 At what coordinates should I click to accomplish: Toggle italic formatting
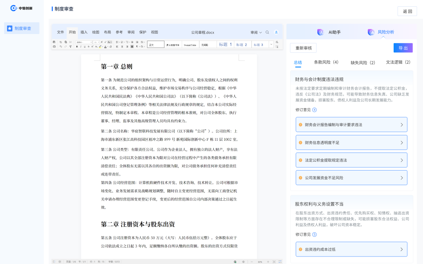pyautogui.click(x=80, y=46)
